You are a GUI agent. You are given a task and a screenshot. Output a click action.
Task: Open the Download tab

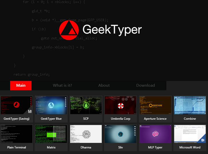pyautogui.click(x=146, y=85)
